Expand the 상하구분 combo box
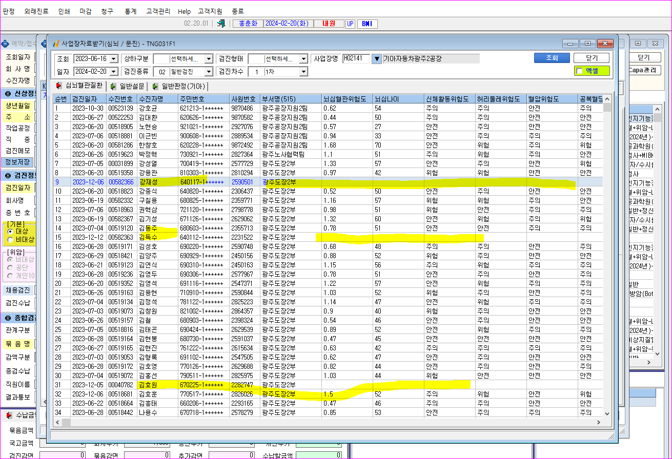 tap(209, 59)
